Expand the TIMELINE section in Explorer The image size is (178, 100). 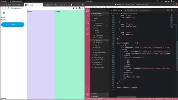pos(95,96)
